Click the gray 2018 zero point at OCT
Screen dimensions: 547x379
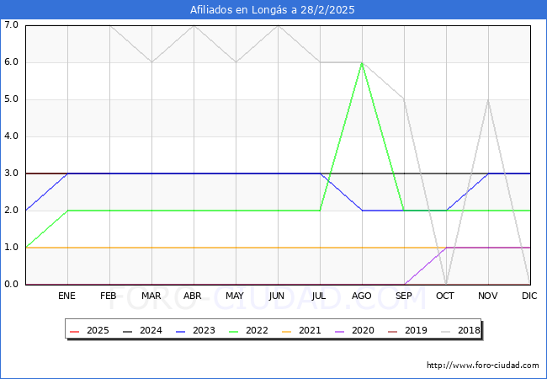[x=446, y=284]
